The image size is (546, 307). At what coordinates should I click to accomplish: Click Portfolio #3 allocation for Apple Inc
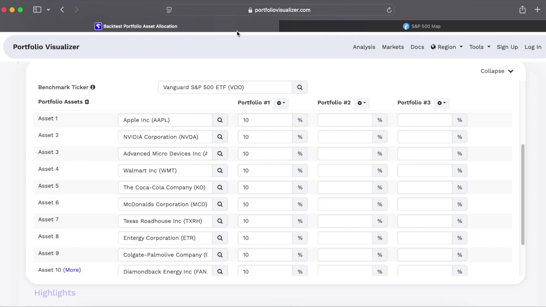point(425,120)
